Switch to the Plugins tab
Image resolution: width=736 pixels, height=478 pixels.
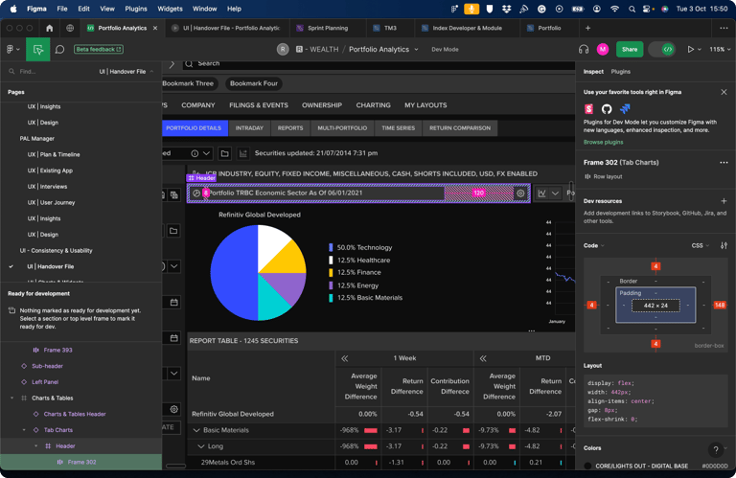(x=621, y=72)
